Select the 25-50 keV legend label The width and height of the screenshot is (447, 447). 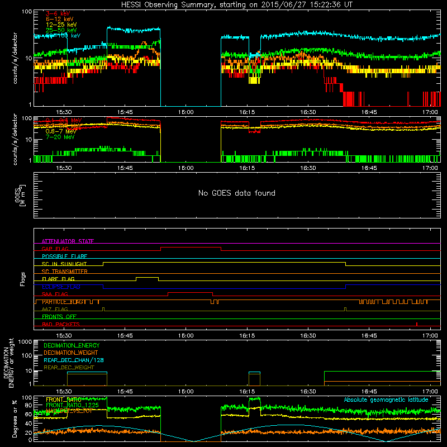tap(61, 30)
